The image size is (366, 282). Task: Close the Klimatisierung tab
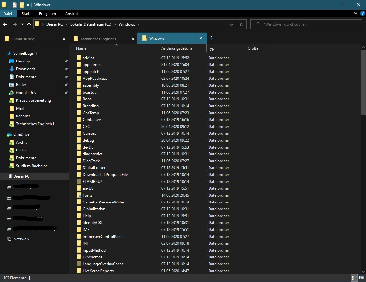(64, 39)
